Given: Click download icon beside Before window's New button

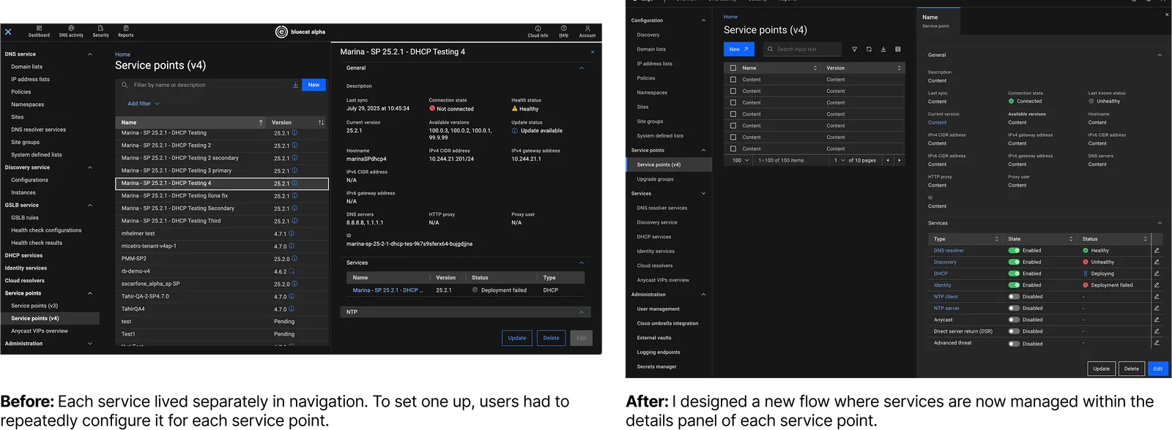Looking at the screenshot, I should click(295, 85).
